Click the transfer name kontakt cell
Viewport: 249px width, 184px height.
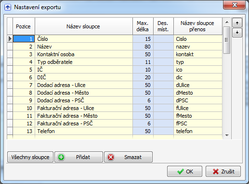point(198,54)
